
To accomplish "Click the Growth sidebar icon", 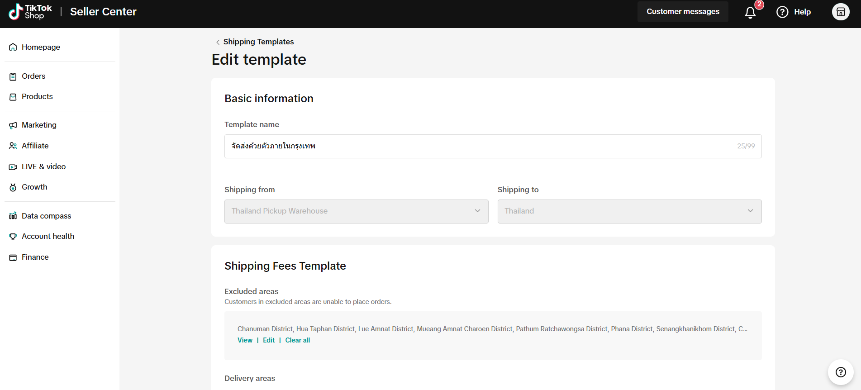I will tap(13, 187).
